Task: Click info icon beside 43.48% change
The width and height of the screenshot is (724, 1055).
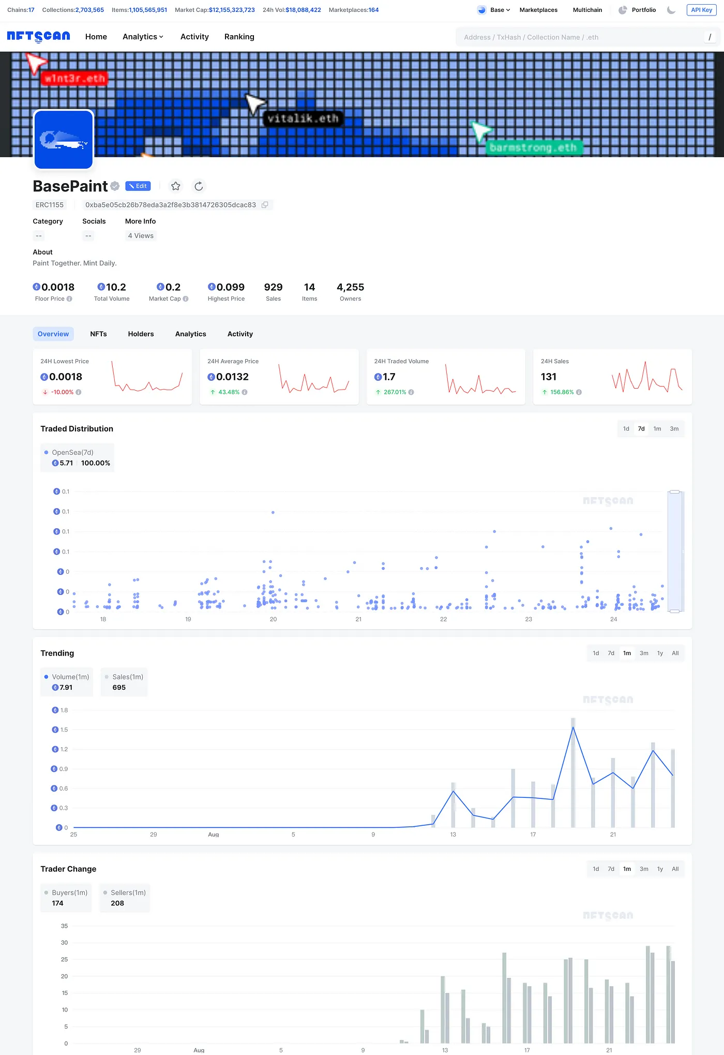Action: tap(245, 392)
